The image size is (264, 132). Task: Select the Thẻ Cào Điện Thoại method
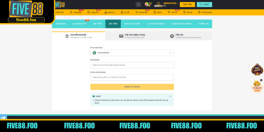click(x=132, y=36)
